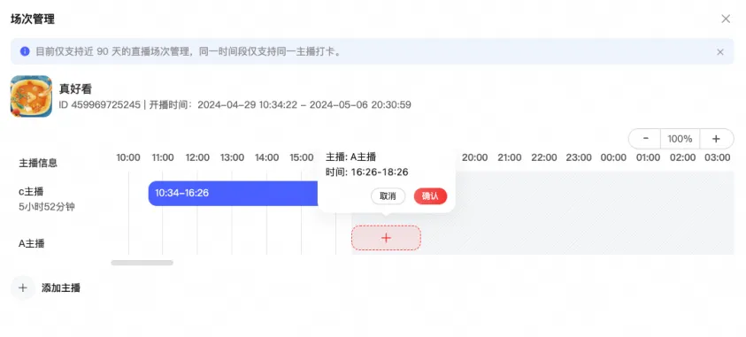Dismiss the blue info notice banner

[720, 52]
